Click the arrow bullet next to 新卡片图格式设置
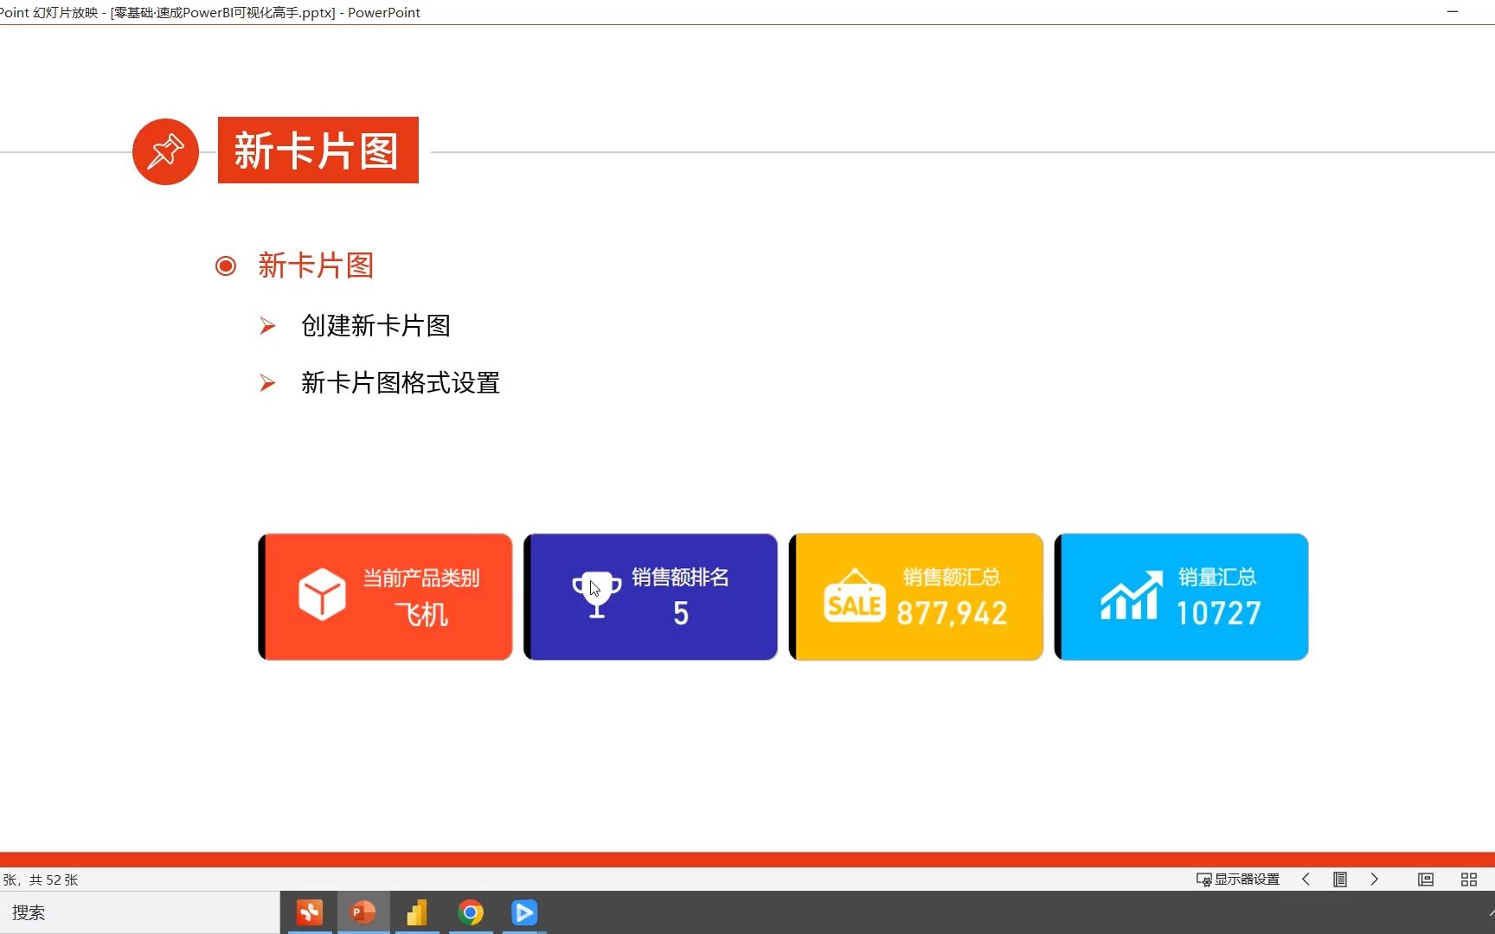This screenshot has height=934, width=1495. (x=267, y=383)
